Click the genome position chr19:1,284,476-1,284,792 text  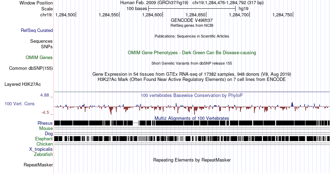228,3
